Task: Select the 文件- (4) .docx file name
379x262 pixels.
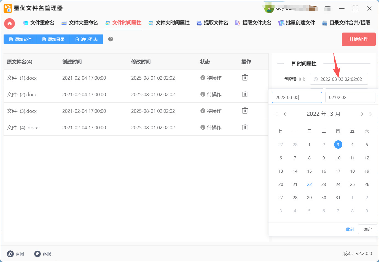Action: [22, 128]
